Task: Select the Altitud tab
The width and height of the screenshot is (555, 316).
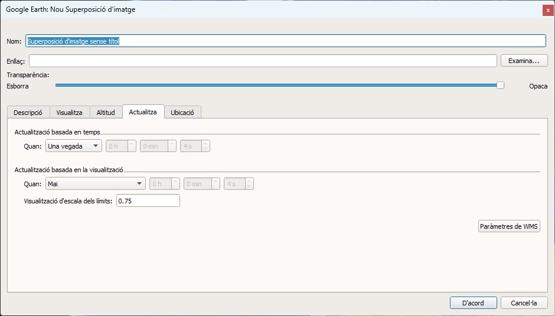Action: pyautogui.click(x=106, y=112)
